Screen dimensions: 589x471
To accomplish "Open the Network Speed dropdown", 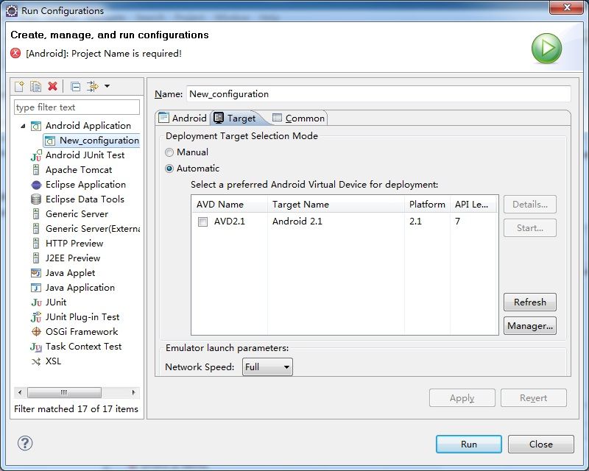I will point(267,367).
